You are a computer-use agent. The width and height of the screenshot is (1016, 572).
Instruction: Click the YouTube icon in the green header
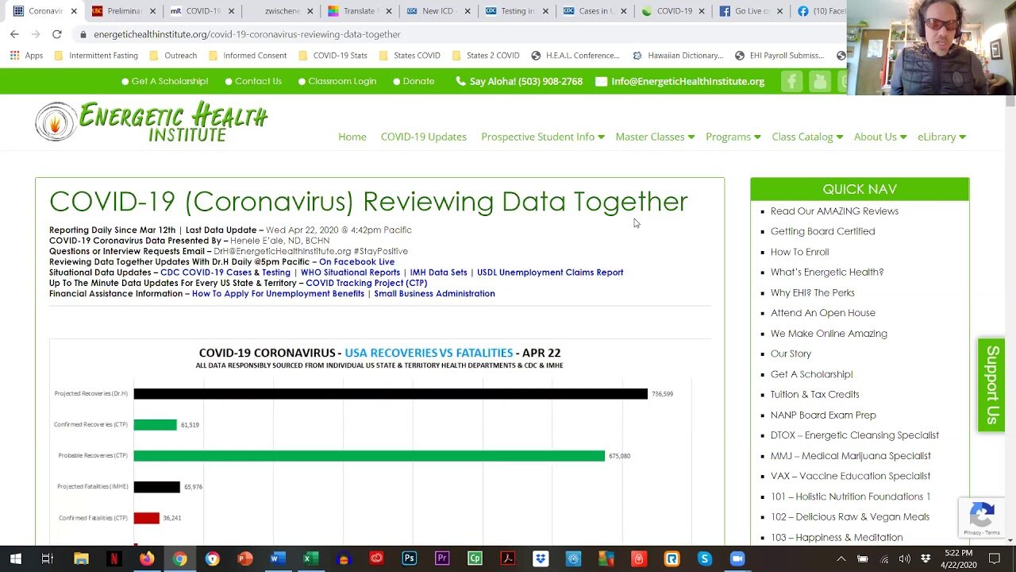820,81
